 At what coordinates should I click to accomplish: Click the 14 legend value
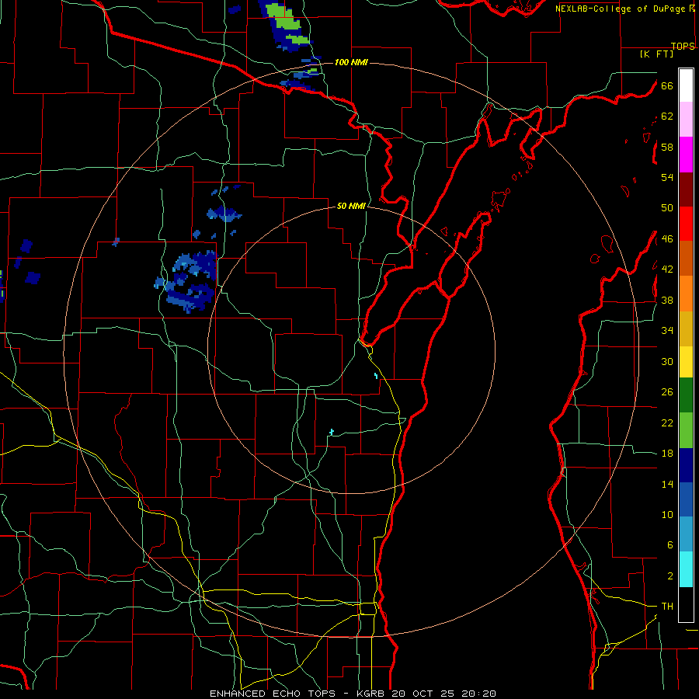point(667,484)
